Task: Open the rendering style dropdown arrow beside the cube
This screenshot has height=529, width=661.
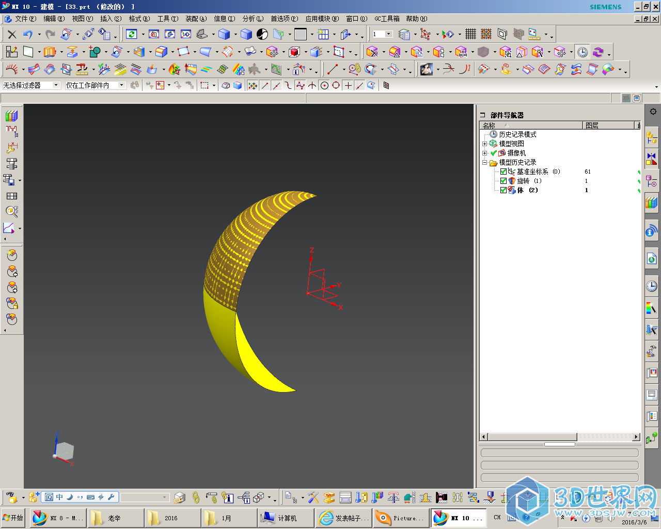Action: click(235, 35)
